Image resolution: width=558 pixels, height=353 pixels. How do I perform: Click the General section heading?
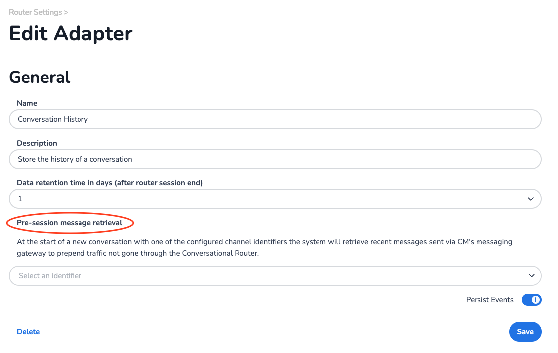40,77
